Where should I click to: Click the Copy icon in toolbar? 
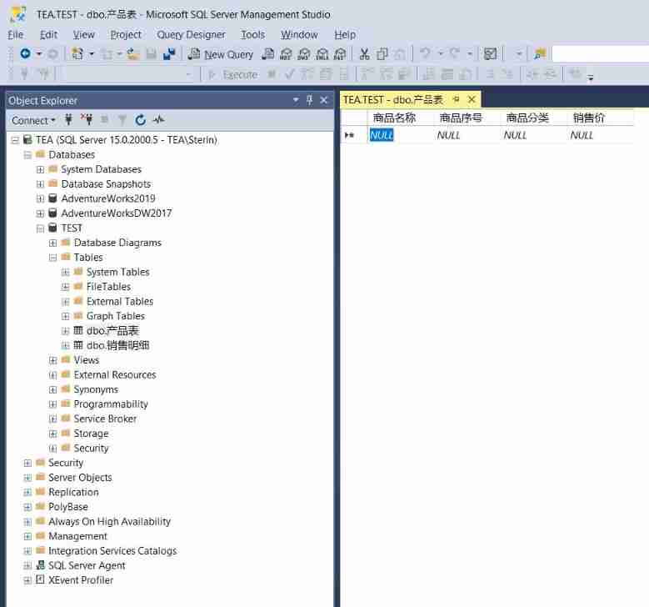(x=382, y=54)
